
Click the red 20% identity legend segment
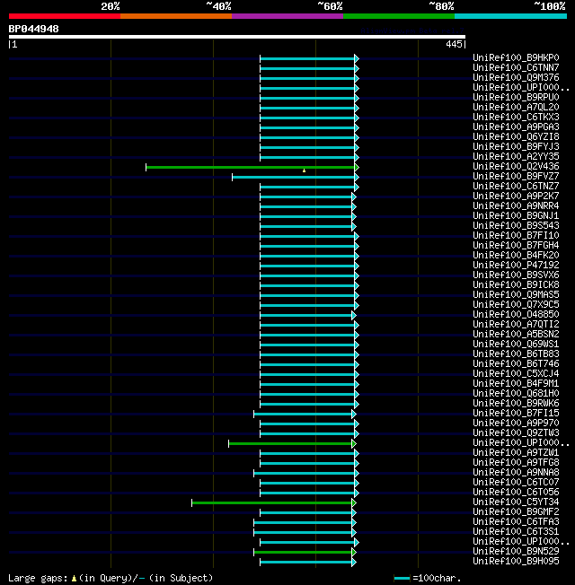(65, 16)
